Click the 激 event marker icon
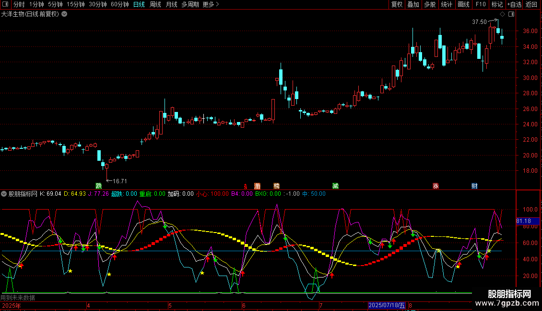 click(x=258, y=186)
